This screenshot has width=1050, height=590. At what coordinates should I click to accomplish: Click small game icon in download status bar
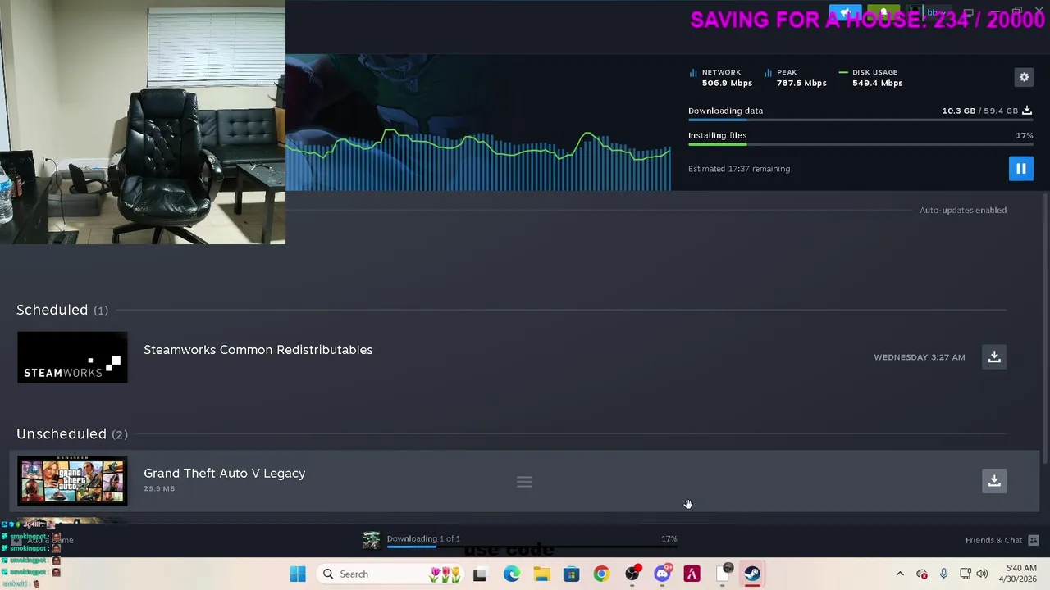point(372,539)
